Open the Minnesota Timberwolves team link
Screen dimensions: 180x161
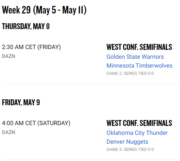click(140, 65)
